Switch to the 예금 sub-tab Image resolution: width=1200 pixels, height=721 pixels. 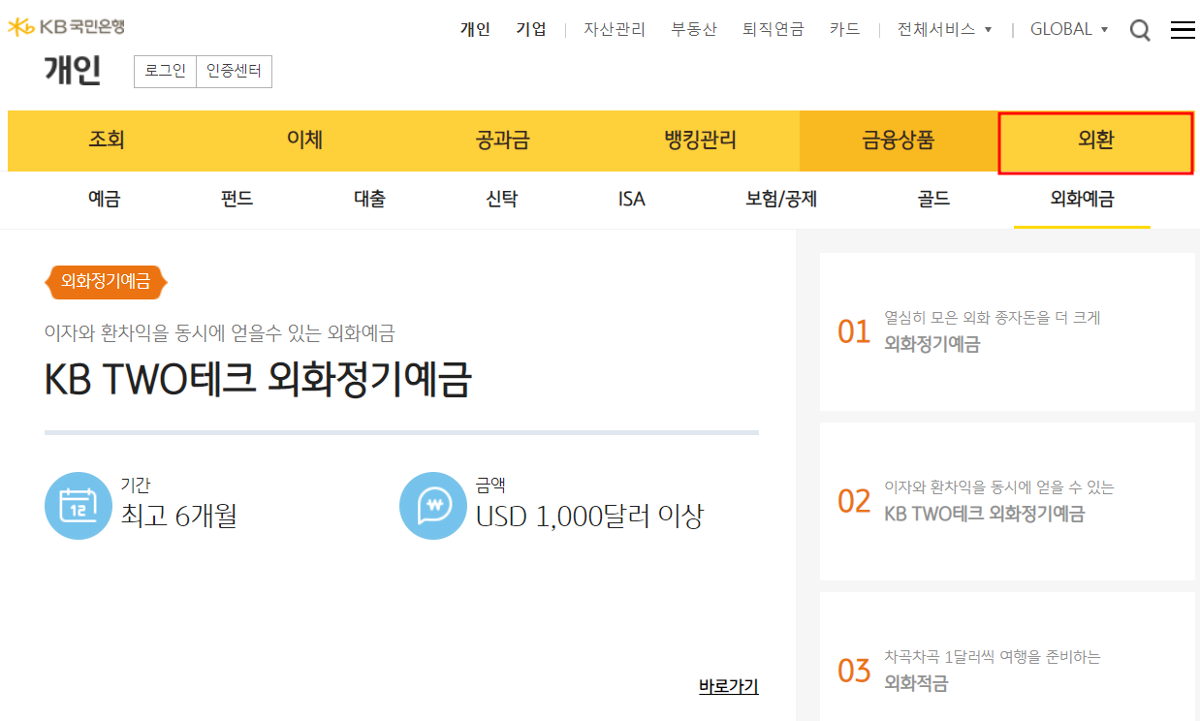pos(104,200)
